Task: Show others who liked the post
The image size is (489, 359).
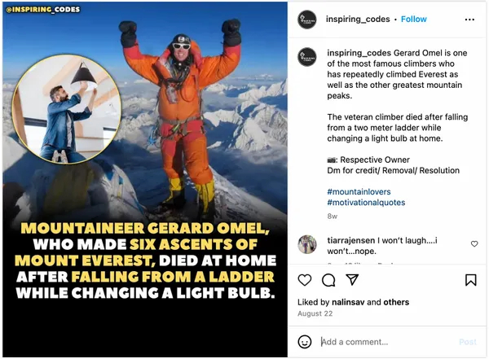Action: point(396,302)
